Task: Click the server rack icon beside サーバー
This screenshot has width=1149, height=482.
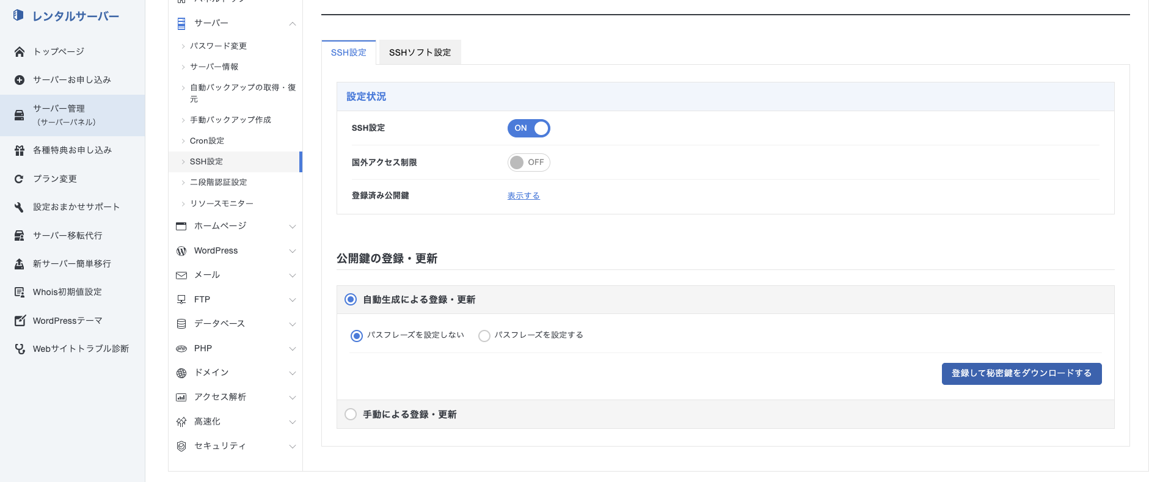Action: (181, 24)
